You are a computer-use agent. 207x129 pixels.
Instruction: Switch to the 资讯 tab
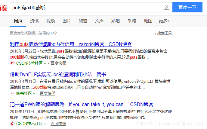[x=34, y=21]
